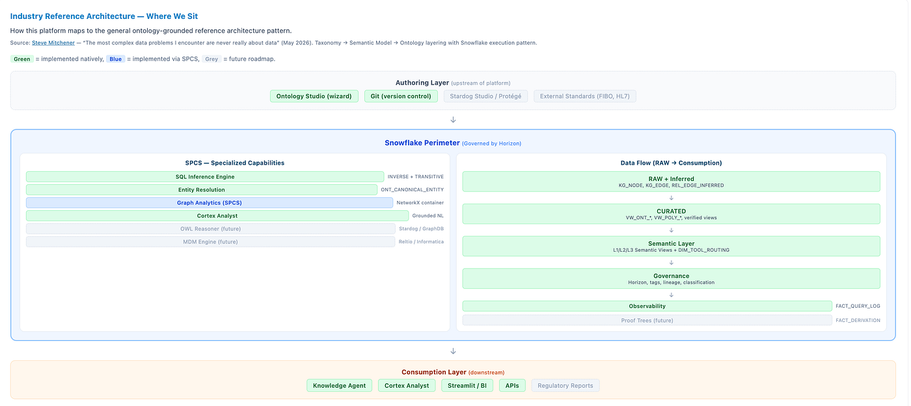Select the CURATED data flow box
This screenshot has width=911, height=406.
click(671, 214)
